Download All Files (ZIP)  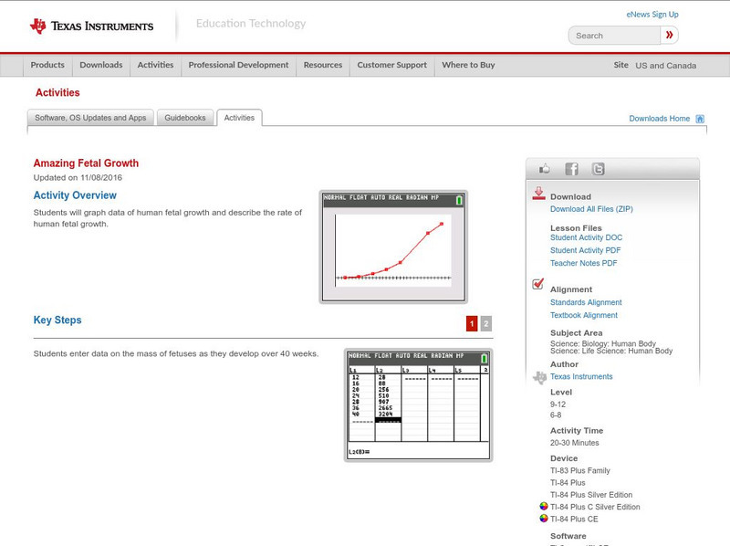(592, 208)
